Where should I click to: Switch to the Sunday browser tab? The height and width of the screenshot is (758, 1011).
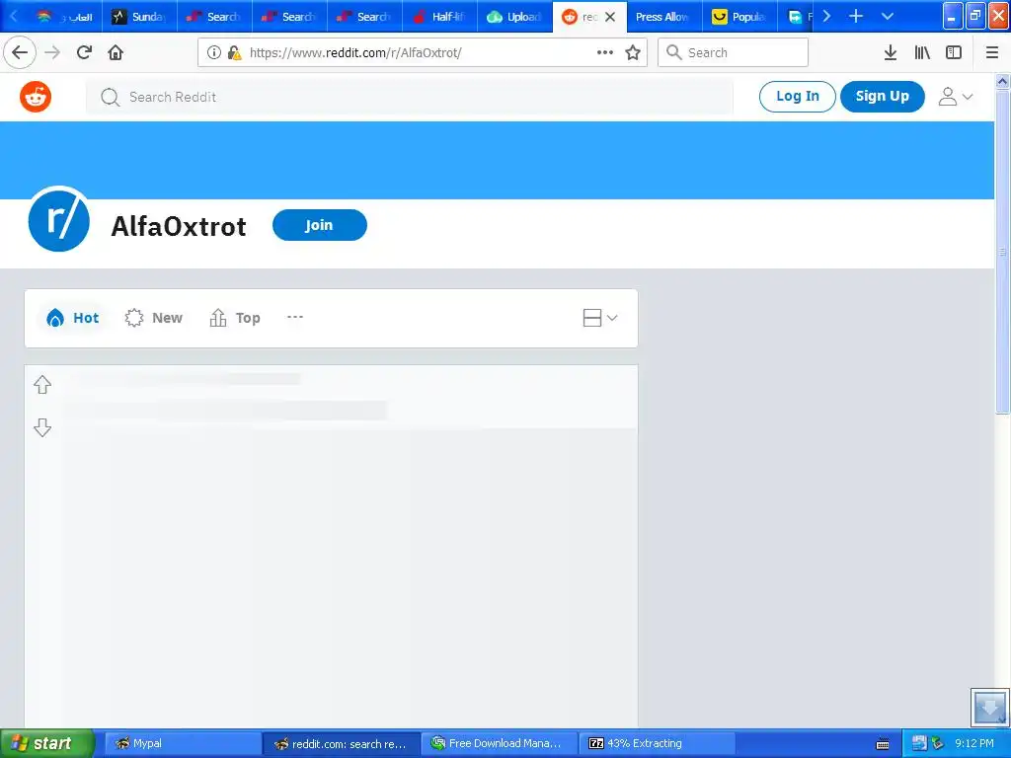click(139, 17)
